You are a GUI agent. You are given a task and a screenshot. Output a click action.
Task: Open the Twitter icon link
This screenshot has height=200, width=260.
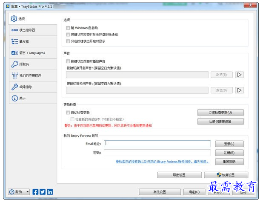coord(43,192)
